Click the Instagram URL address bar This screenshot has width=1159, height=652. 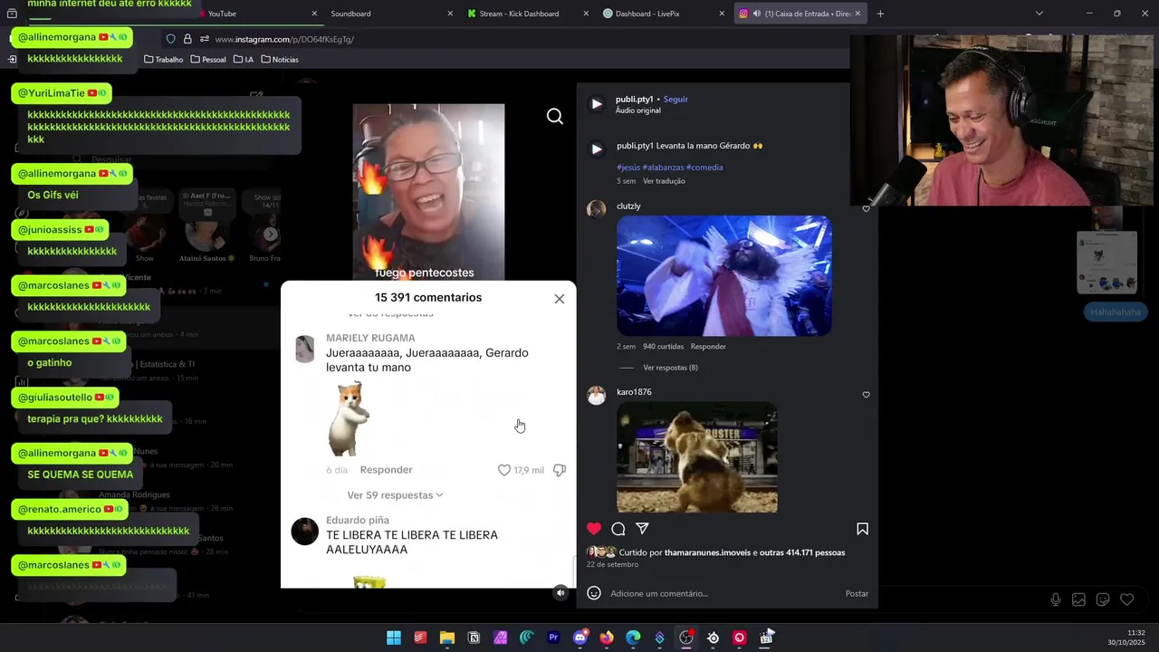point(507,39)
